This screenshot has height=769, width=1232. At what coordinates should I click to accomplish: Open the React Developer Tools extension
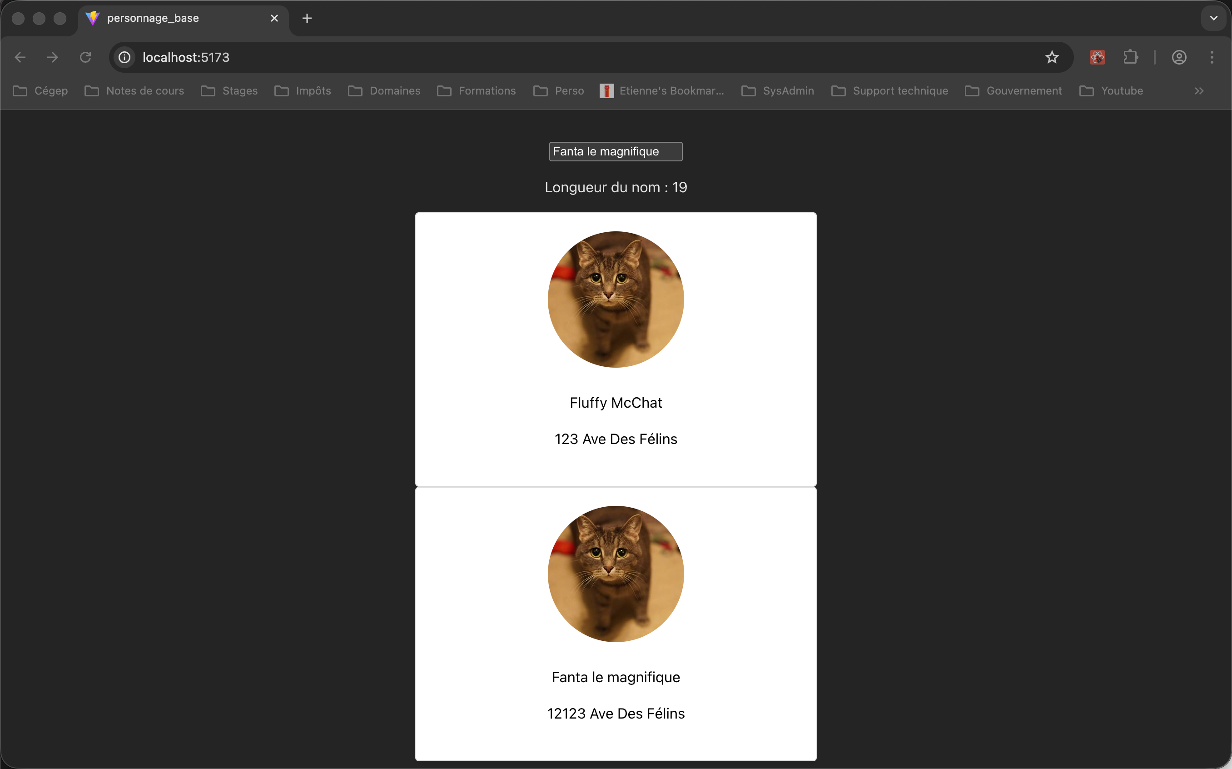pyautogui.click(x=1097, y=57)
